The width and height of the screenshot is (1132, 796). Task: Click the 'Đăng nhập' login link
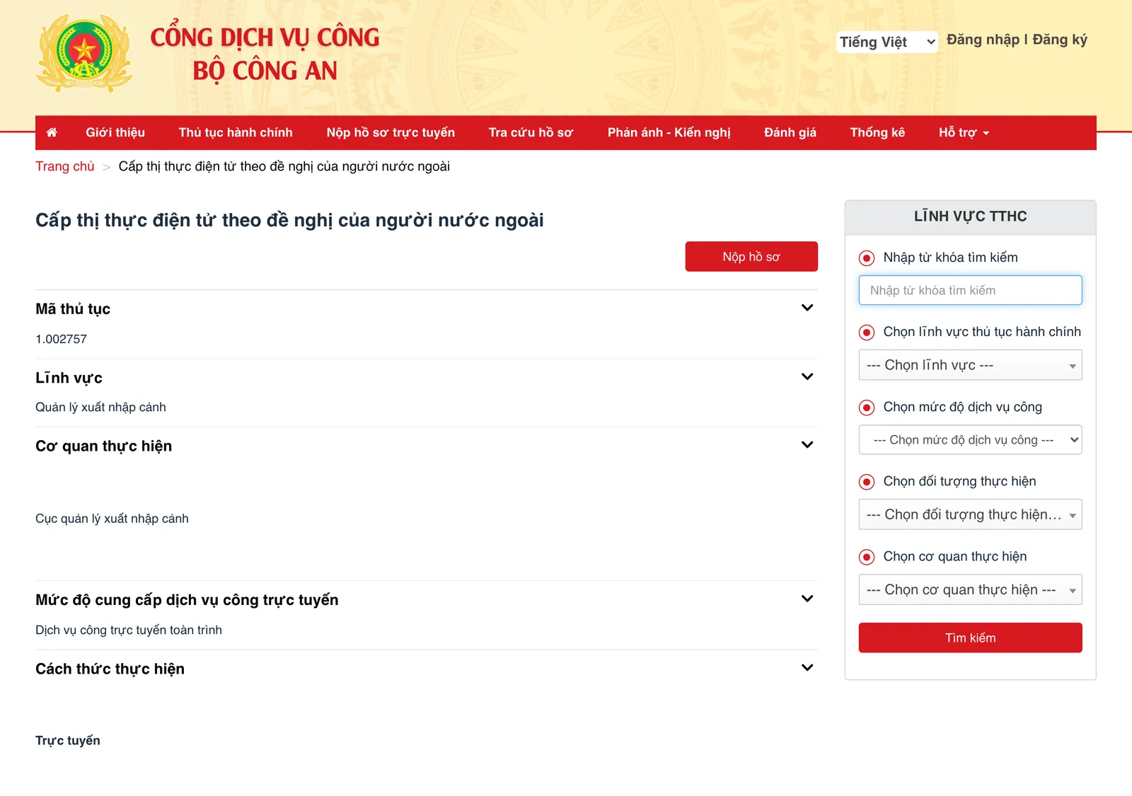pyautogui.click(x=983, y=40)
